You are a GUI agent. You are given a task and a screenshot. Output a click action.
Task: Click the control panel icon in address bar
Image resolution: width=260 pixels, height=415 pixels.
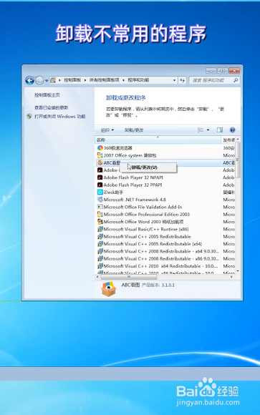click(x=53, y=80)
